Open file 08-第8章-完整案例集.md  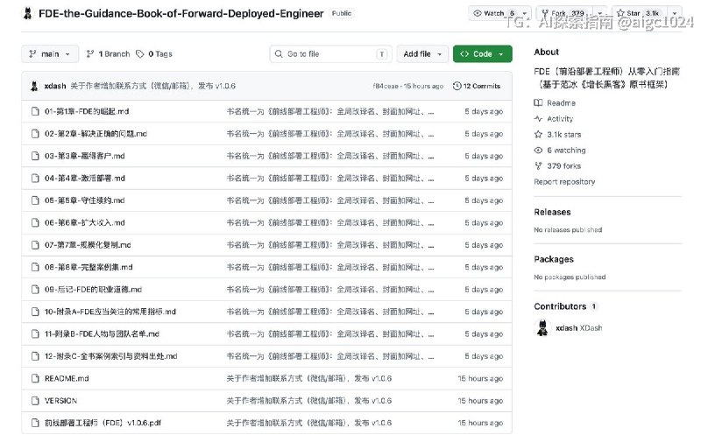[89, 268]
